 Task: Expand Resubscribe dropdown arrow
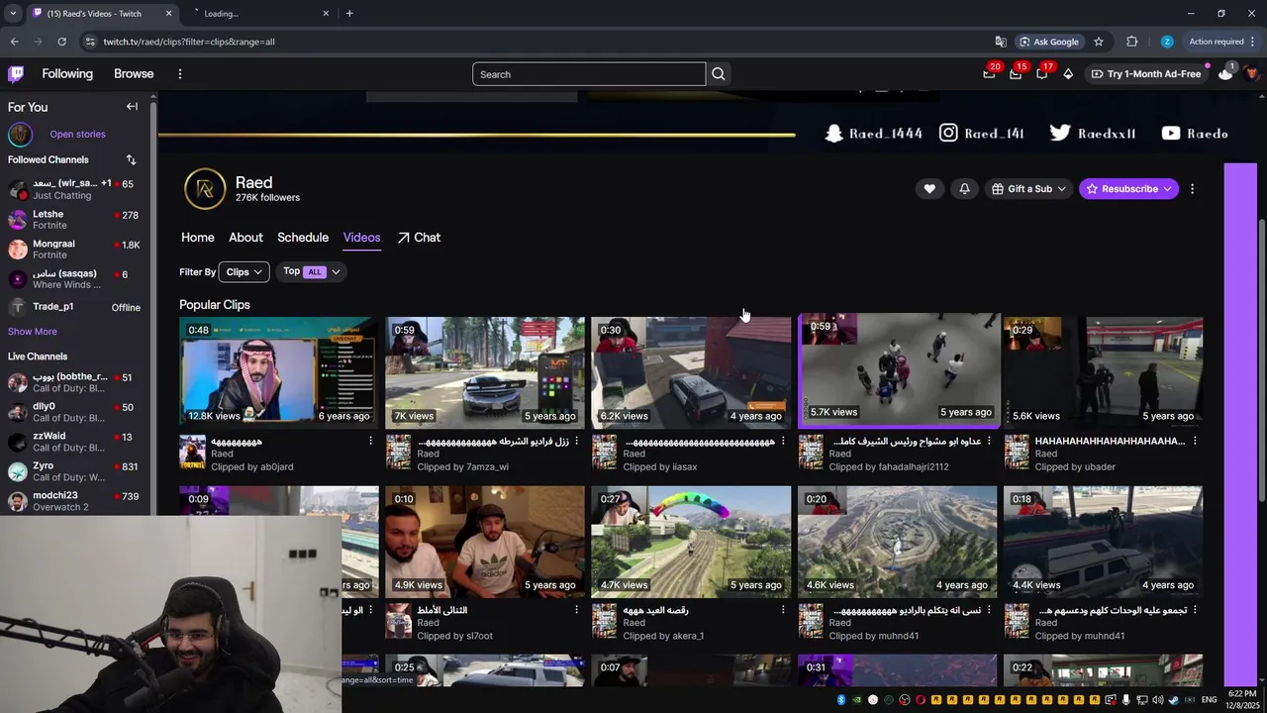(x=1167, y=189)
